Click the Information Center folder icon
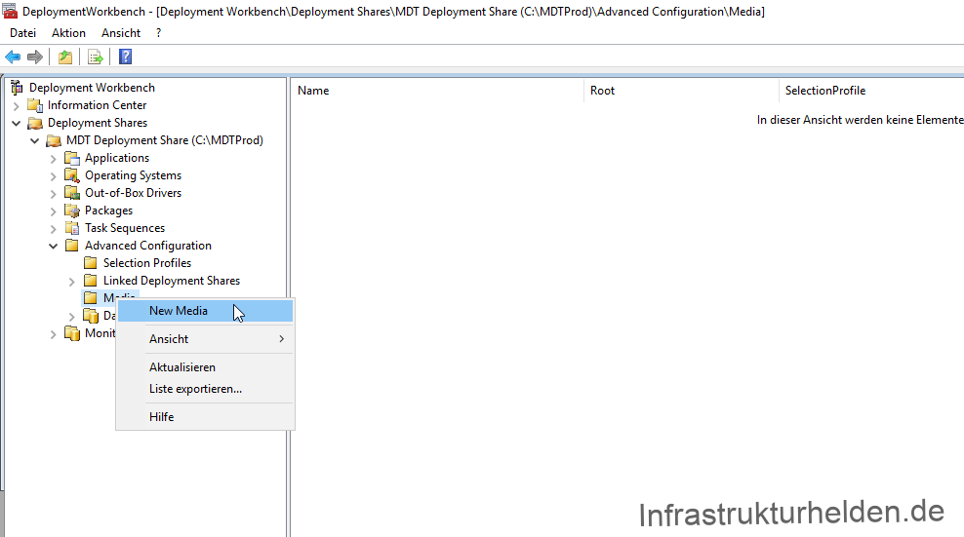The height and width of the screenshot is (537, 964). [35, 105]
